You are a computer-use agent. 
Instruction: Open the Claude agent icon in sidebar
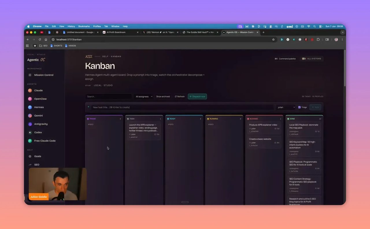click(x=30, y=91)
